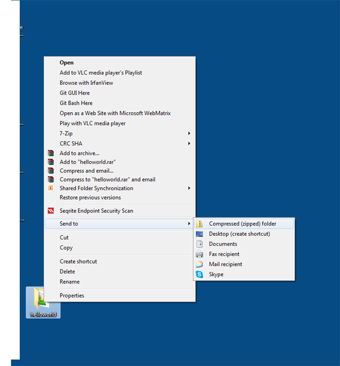The height and width of the screenshot is (366, 340).
Task: Select Create shortcut
Action: (x=120, y=262)
